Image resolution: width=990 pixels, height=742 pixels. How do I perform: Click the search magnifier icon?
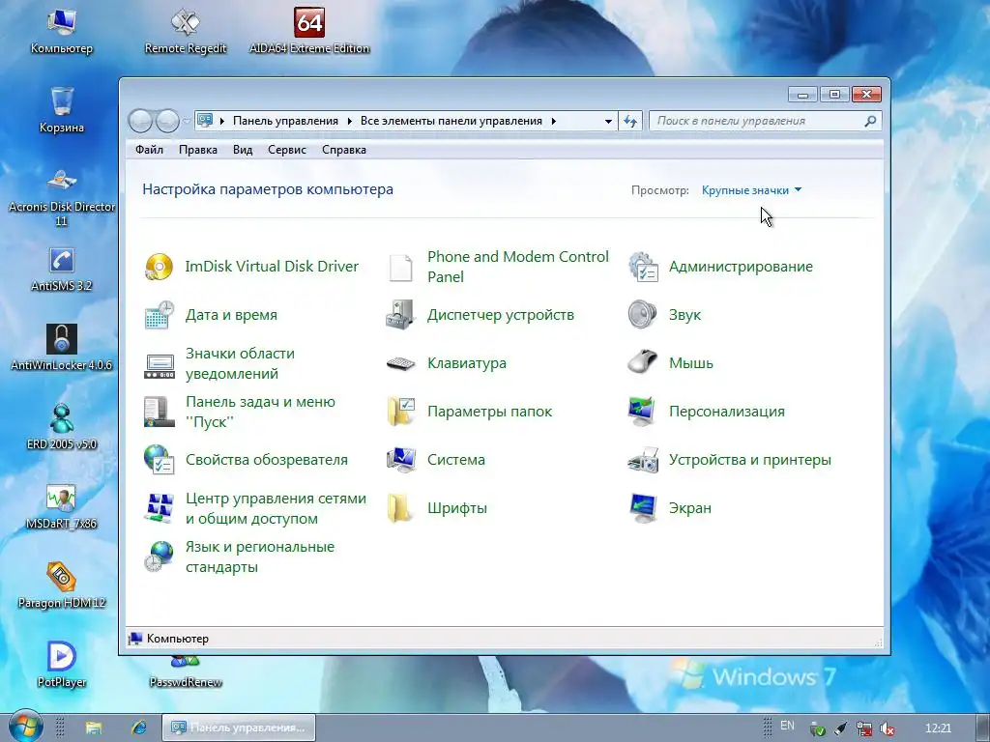coord(871,121)
